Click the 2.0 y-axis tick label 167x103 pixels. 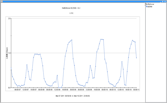[x=9, y=18]
